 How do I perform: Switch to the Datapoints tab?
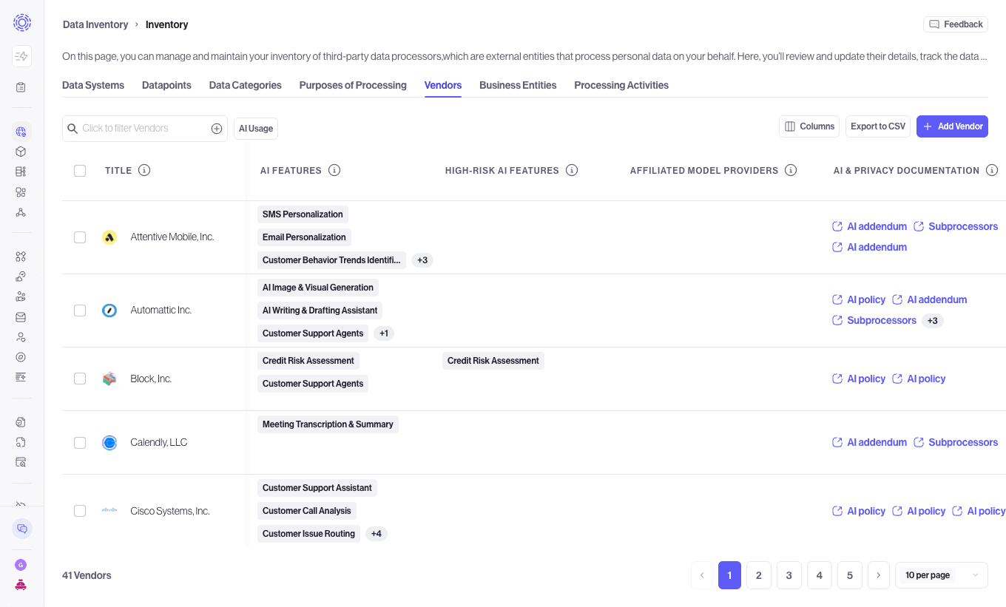166,85
